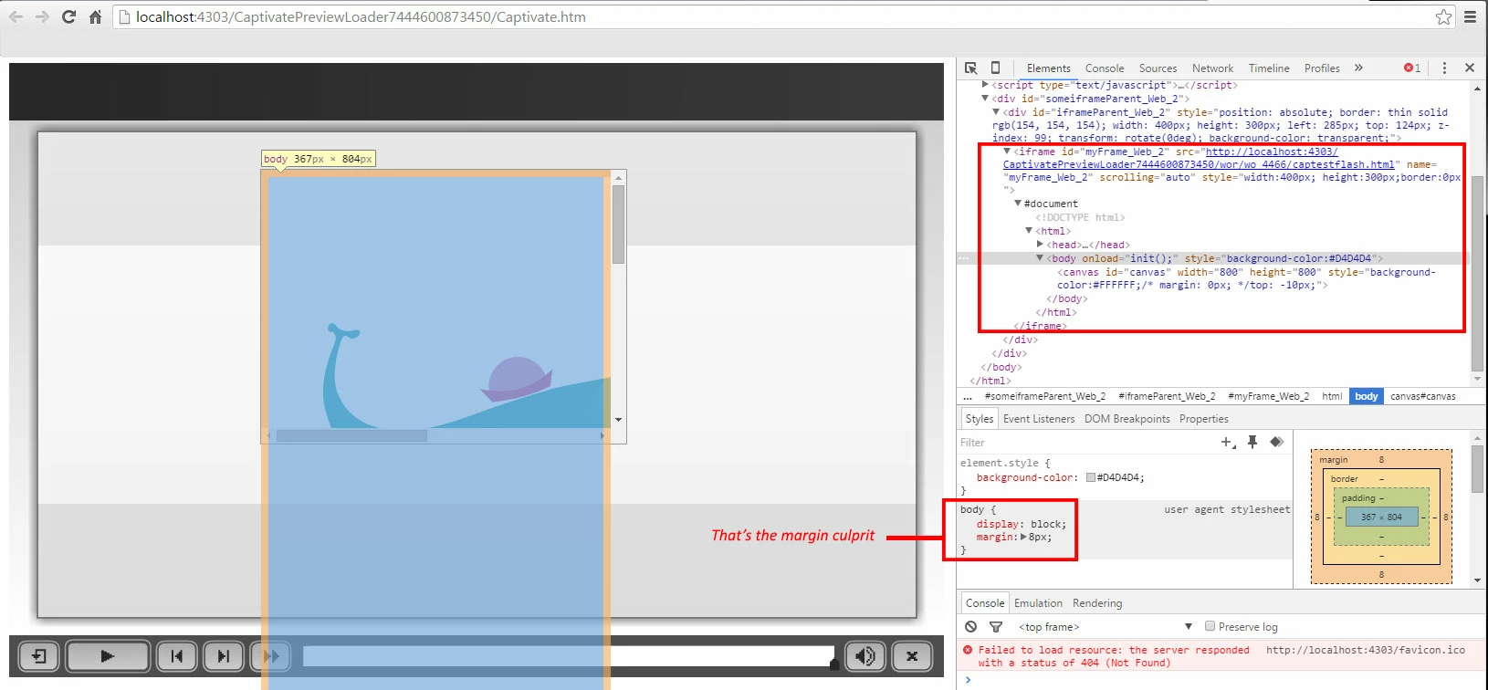1488x690 pixels.
Task: Click the browser address bar URL
Action: (x=361, y=16)
